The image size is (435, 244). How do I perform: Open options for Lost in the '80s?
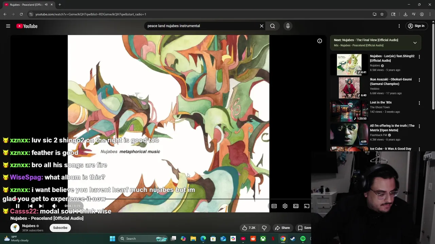tap(419, 103)
